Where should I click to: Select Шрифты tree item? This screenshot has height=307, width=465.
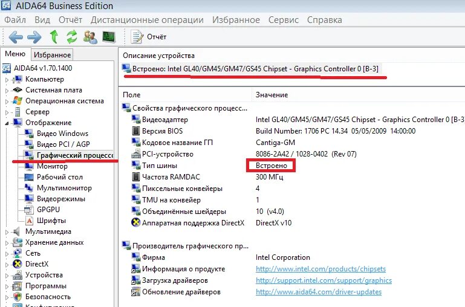pos(51,221)
